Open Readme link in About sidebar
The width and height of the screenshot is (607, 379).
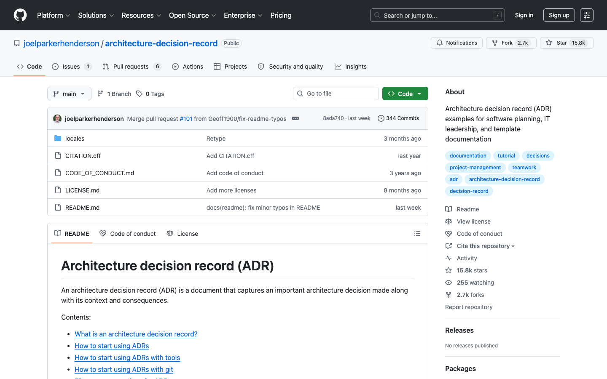(462, 209)
